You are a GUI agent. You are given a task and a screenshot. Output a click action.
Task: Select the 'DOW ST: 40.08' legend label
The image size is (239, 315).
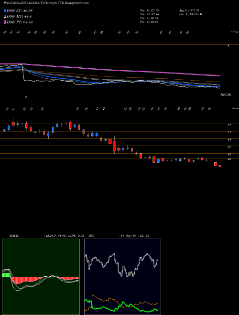tap(20, 10)
